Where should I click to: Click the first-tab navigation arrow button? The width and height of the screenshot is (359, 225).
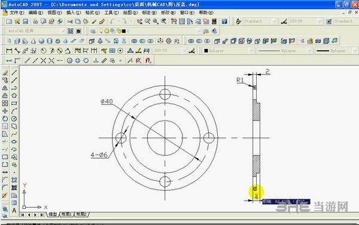click(23, 215)
